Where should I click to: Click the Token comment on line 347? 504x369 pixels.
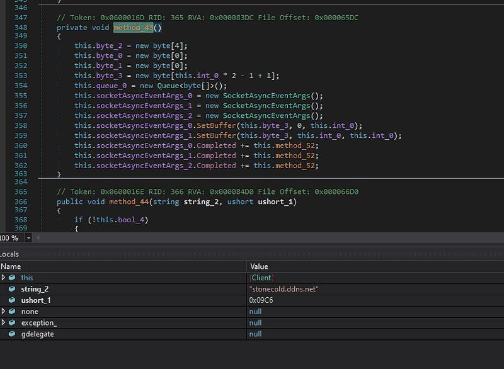click(x=207, y=18)
